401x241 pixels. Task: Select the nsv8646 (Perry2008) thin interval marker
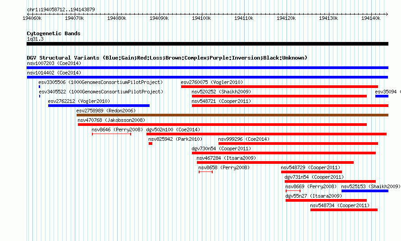tap(111, 134)
